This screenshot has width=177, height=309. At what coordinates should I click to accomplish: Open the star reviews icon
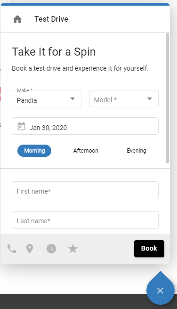[x=73, y=249]
